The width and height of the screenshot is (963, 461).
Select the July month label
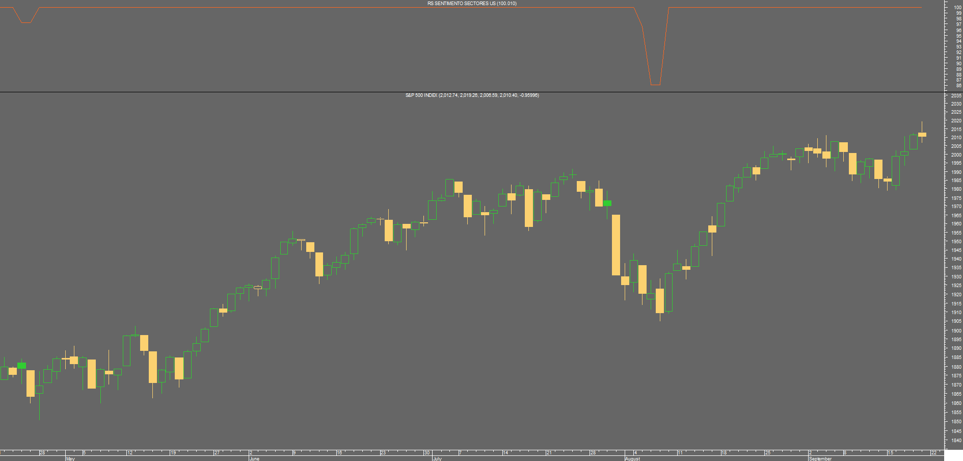point(437,459)
